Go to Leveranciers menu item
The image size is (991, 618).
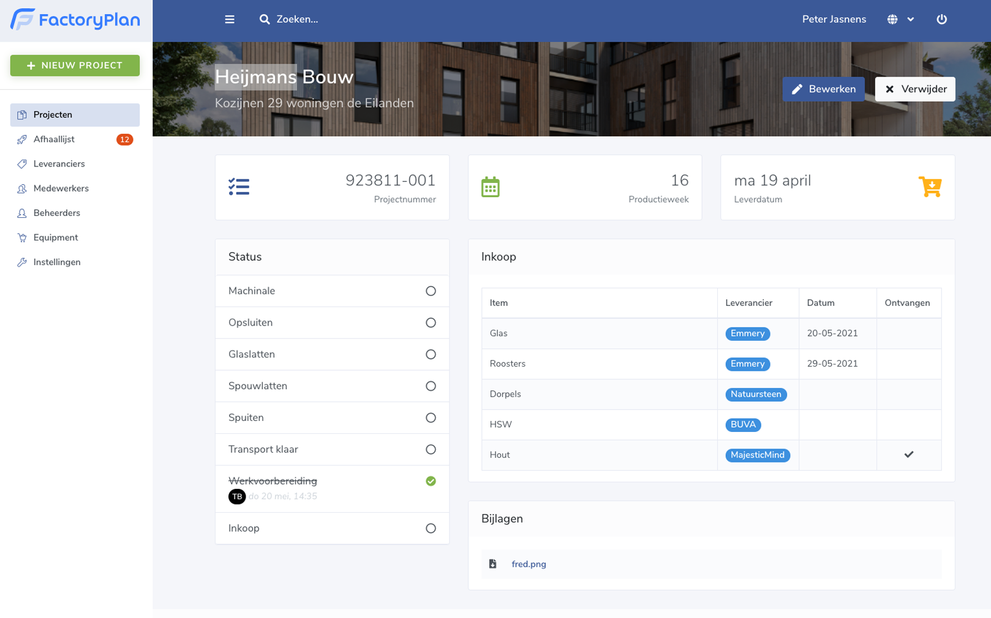[59, 164]
